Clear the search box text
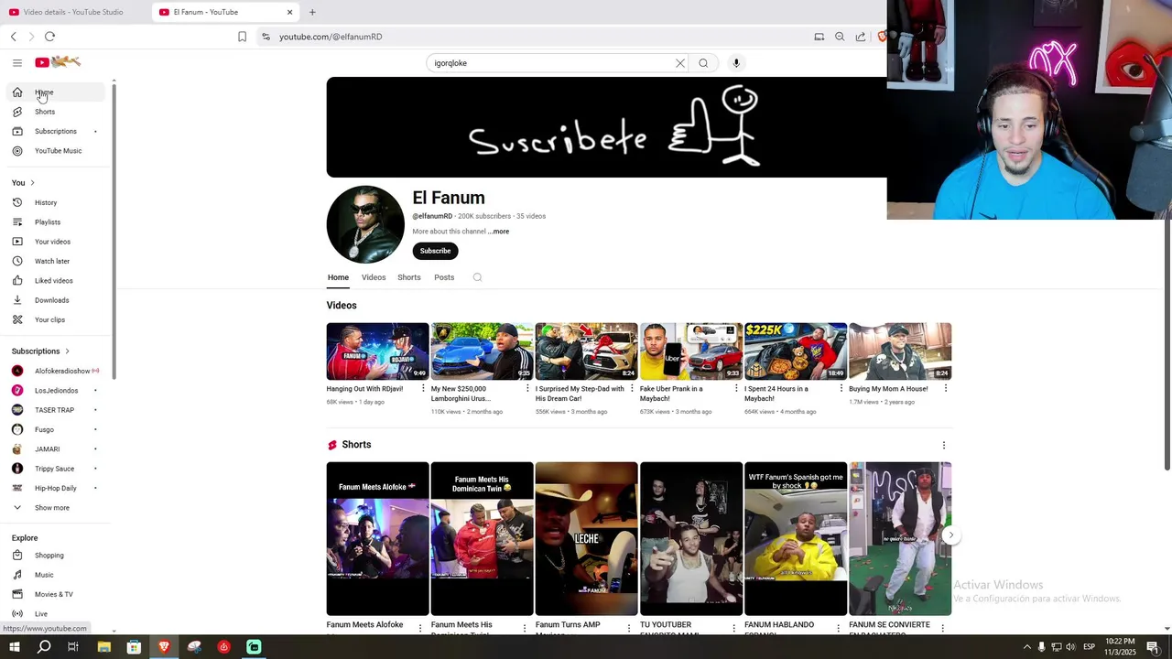This screenshot has width=1172, height=659. coord(680,63)
